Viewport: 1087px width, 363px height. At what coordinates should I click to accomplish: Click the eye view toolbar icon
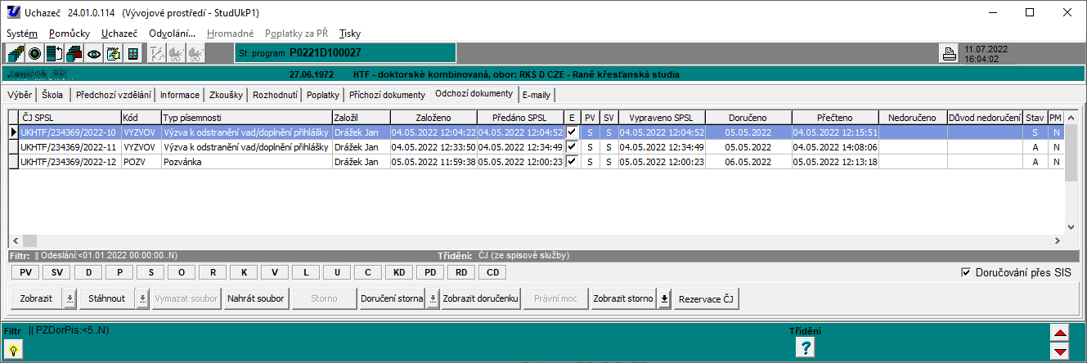94,54
